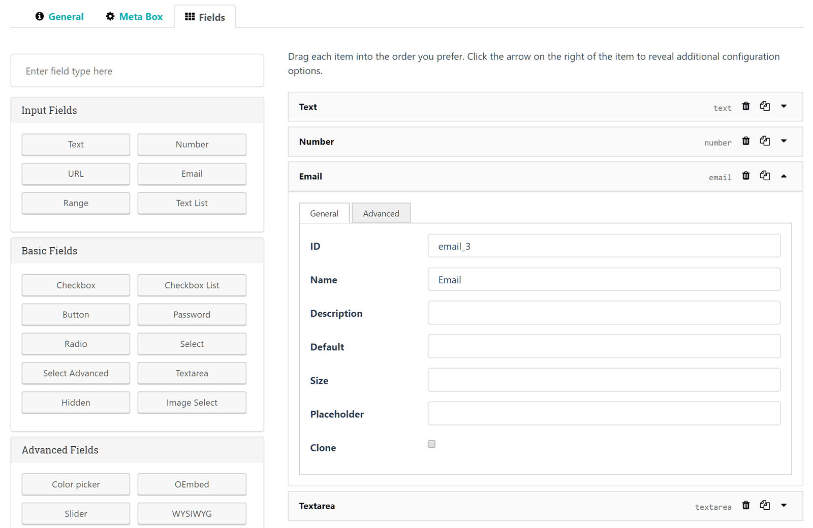Add a Checkbox List field
Screen dimensions: 813x528
(192, 285)
